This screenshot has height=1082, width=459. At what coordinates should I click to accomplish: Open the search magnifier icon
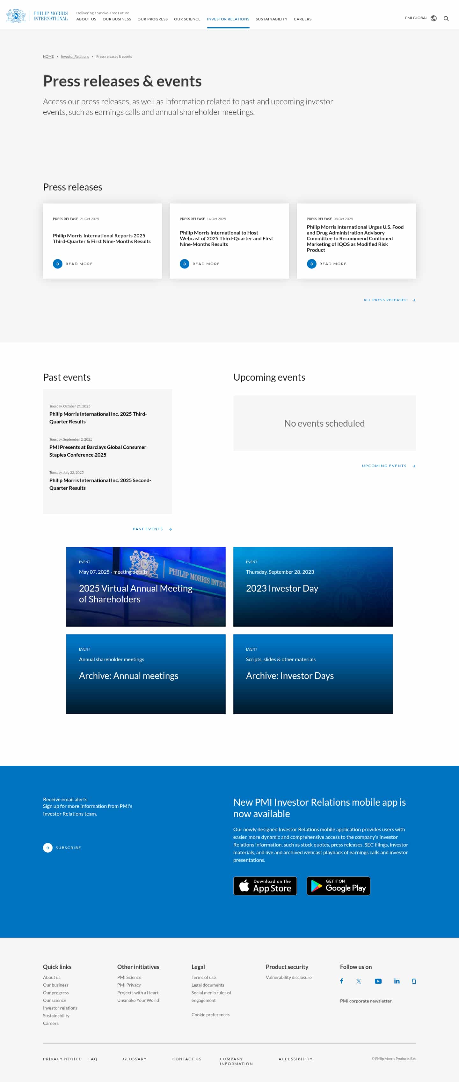[x=447, y=19]
